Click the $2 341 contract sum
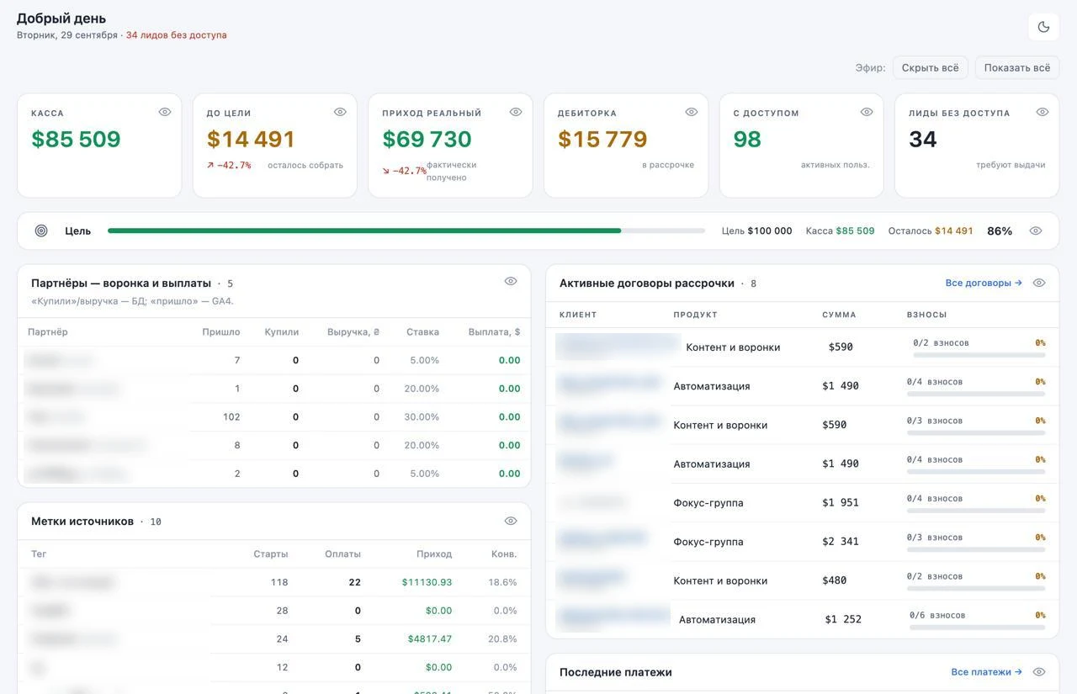 841,541
